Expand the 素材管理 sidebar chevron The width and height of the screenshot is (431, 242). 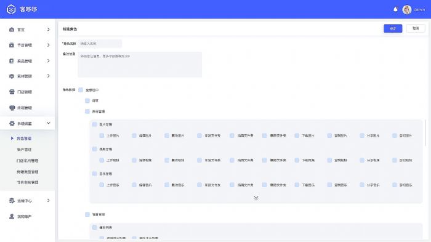coord(49,76)
